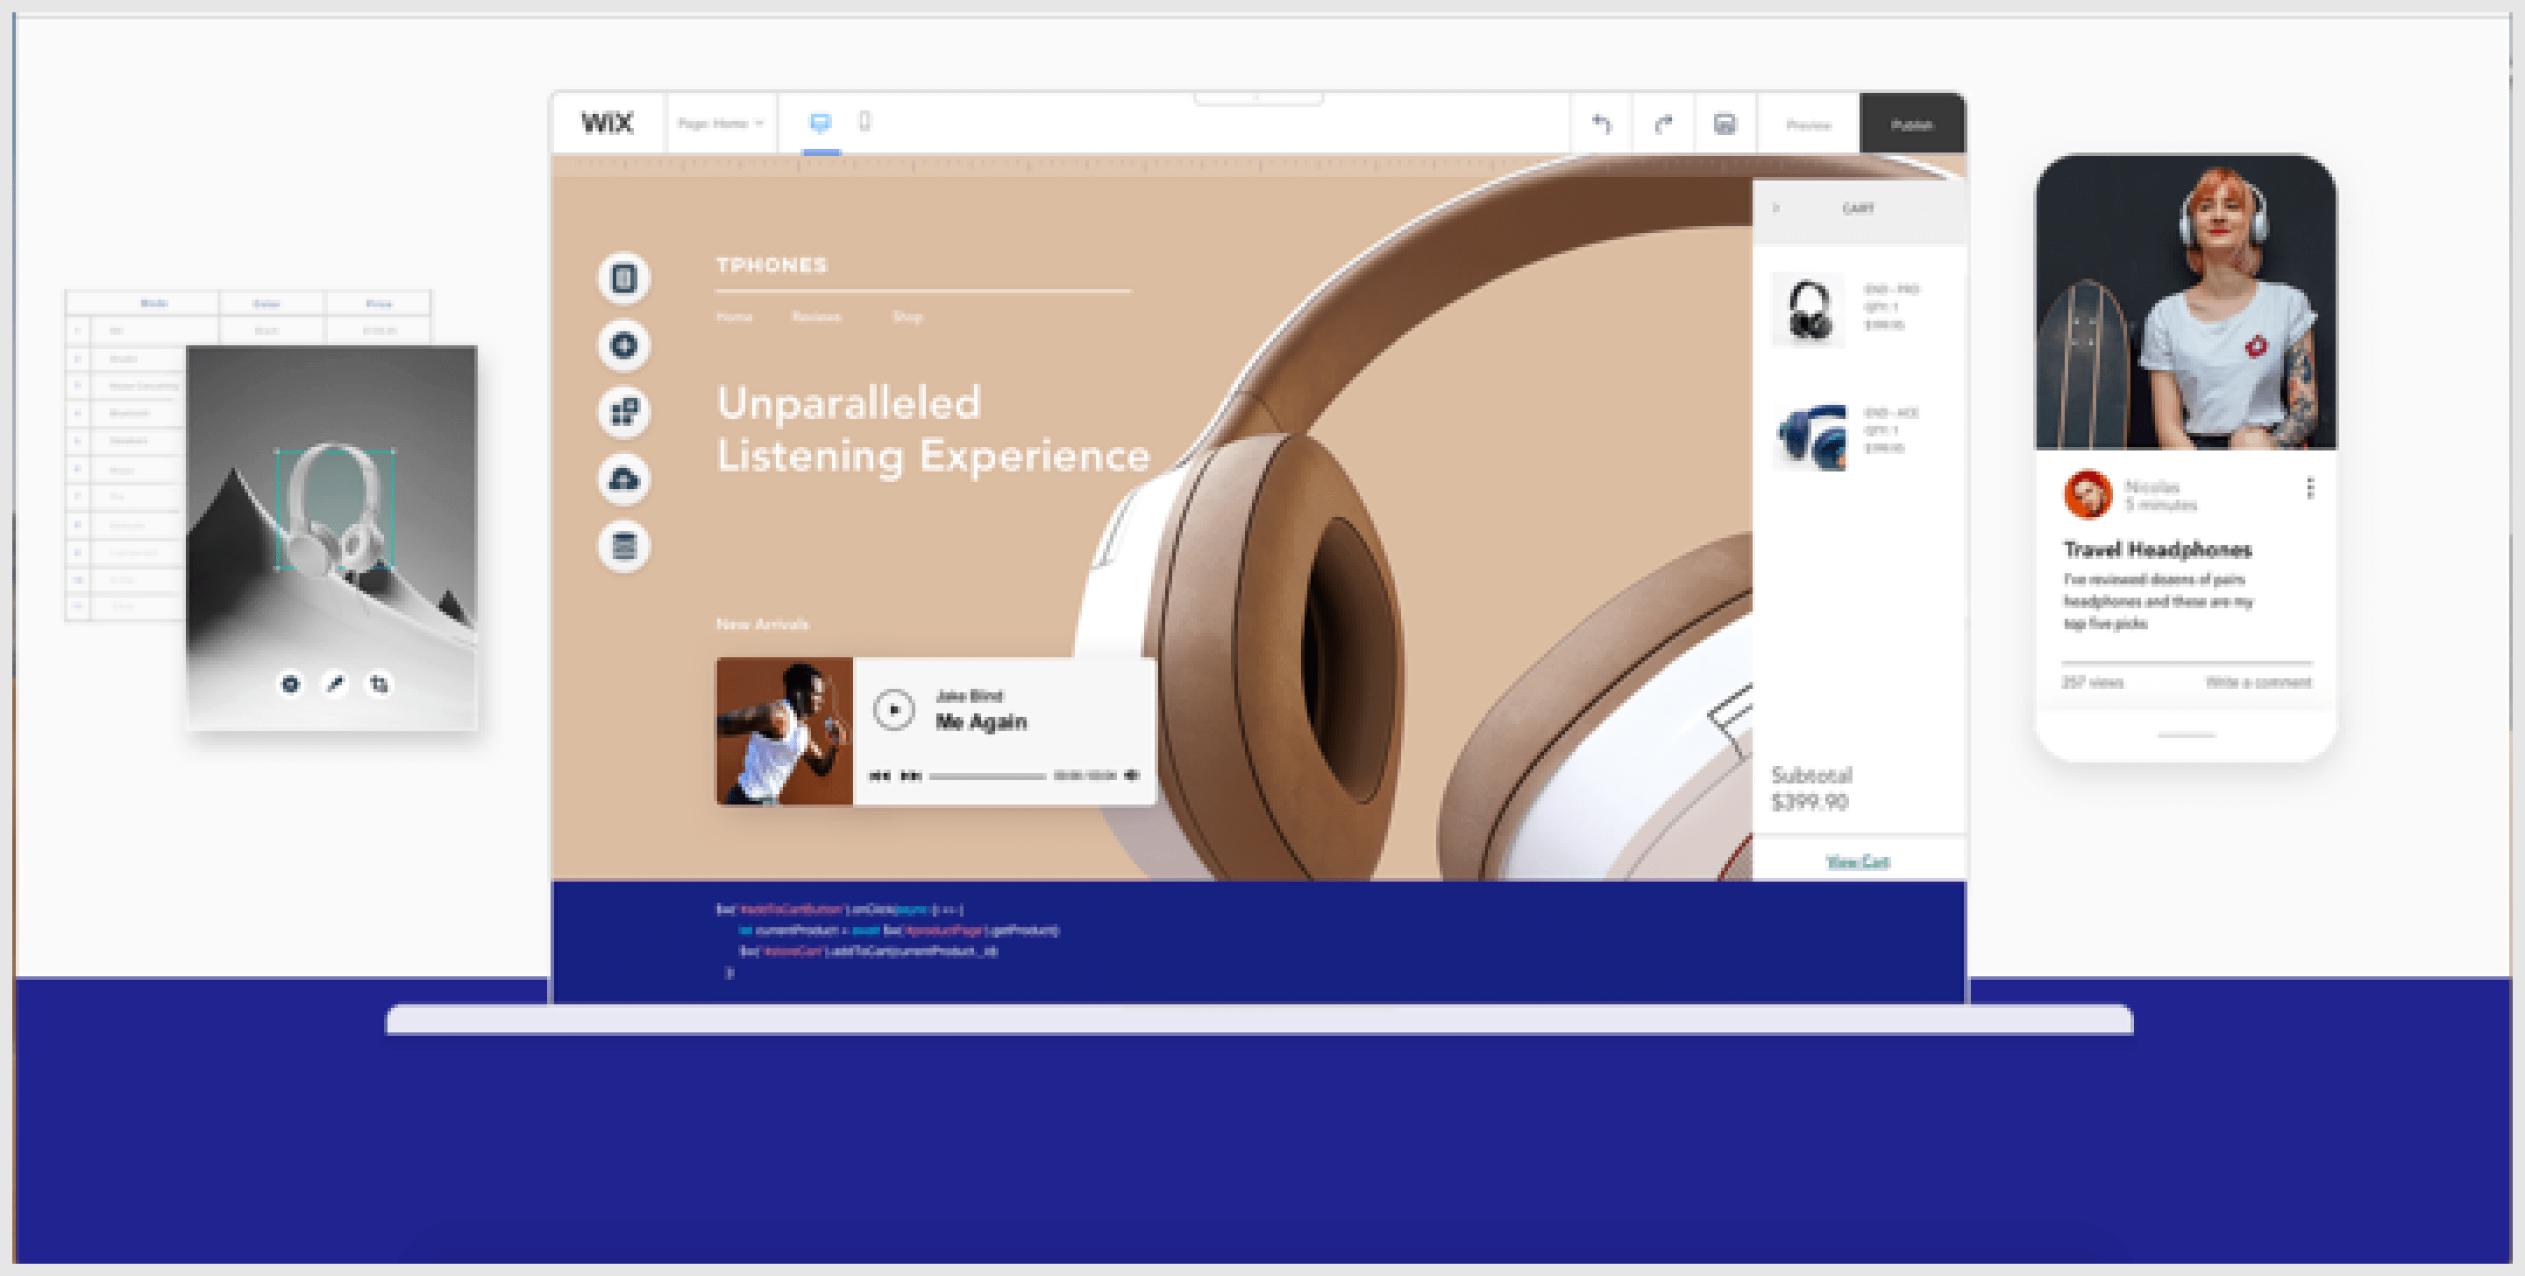Click the black headphones cart item image

[1809, 310]
